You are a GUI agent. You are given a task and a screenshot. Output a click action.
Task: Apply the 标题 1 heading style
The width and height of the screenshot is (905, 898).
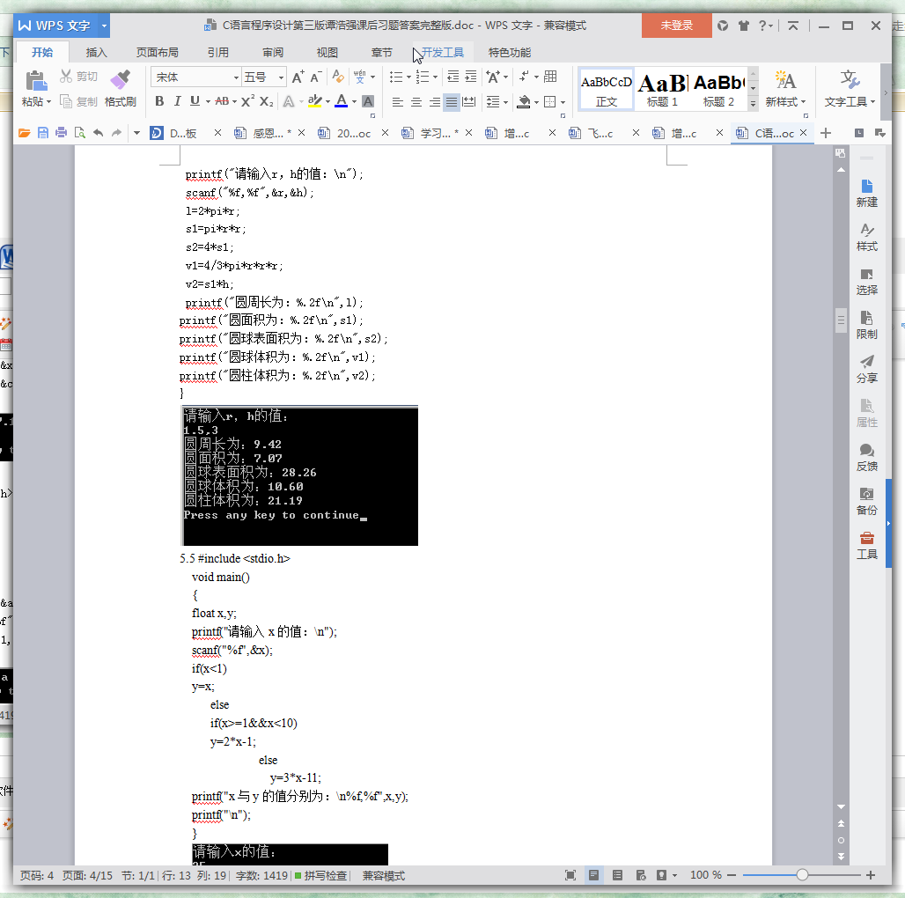(x=662, y=89)
